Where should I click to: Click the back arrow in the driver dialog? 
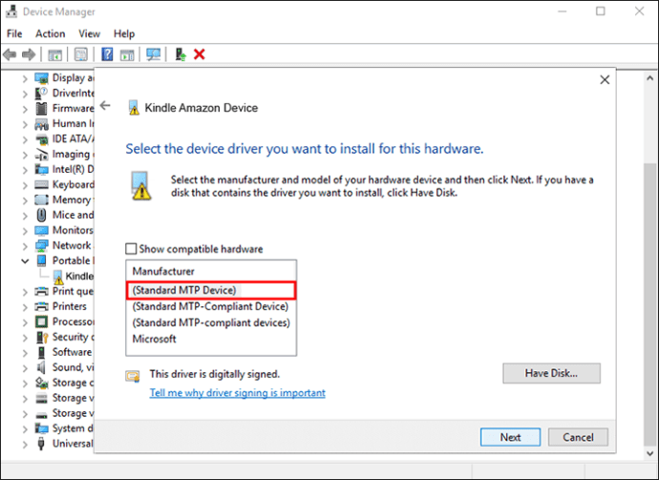[x=105, y=106]
